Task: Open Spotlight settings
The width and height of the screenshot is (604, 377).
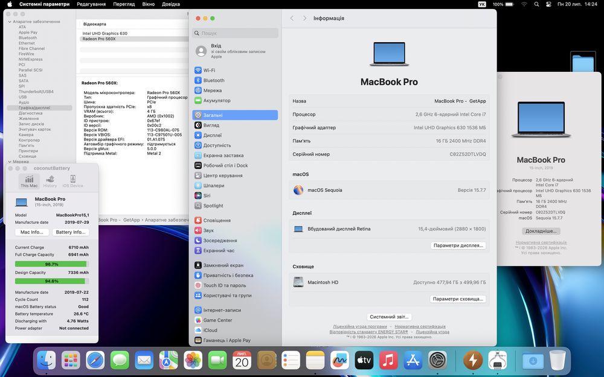Action: 235,206
